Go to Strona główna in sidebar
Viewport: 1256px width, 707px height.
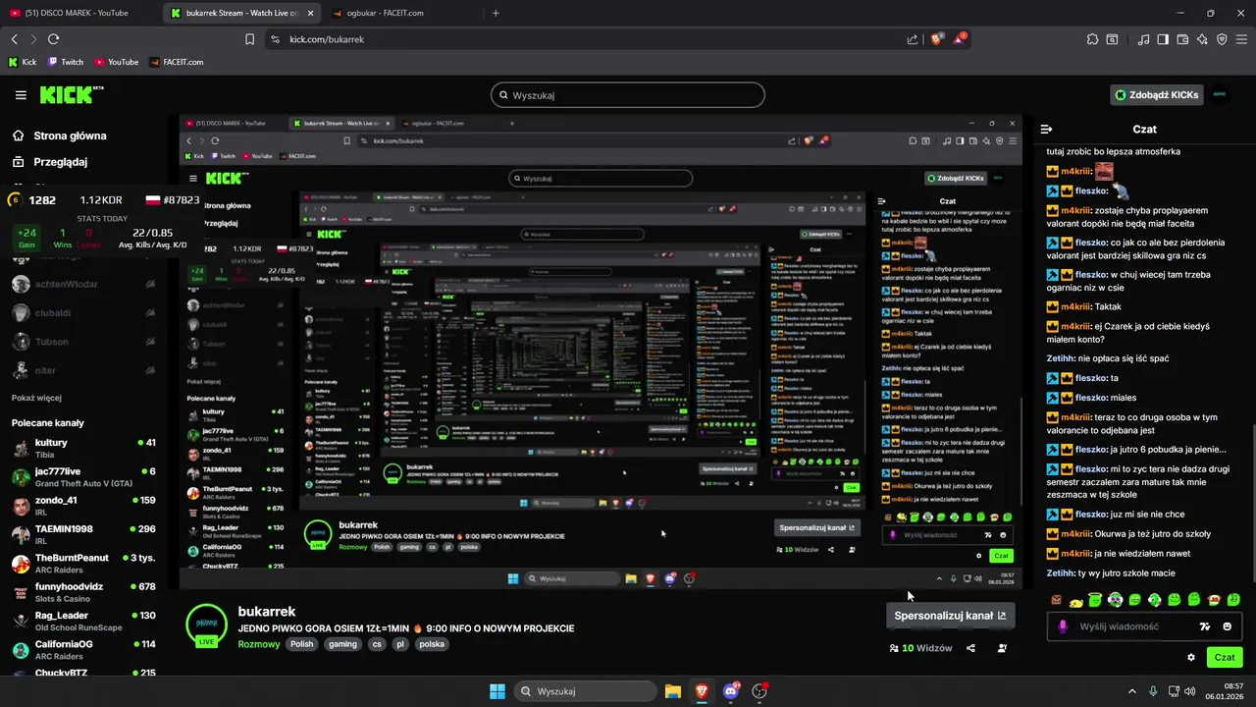click(59, 136)
